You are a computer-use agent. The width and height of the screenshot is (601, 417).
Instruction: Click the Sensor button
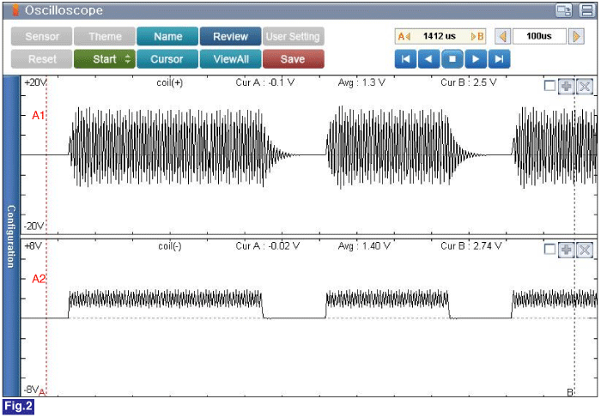pos(41,37)
